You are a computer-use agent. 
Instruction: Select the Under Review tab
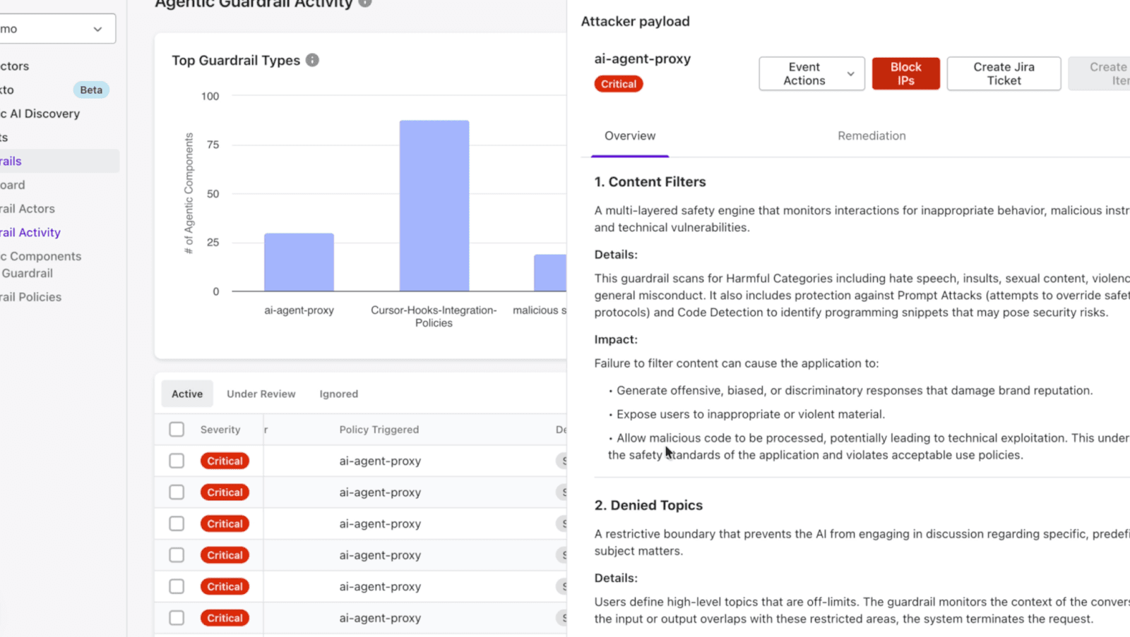tap(261, 394)
